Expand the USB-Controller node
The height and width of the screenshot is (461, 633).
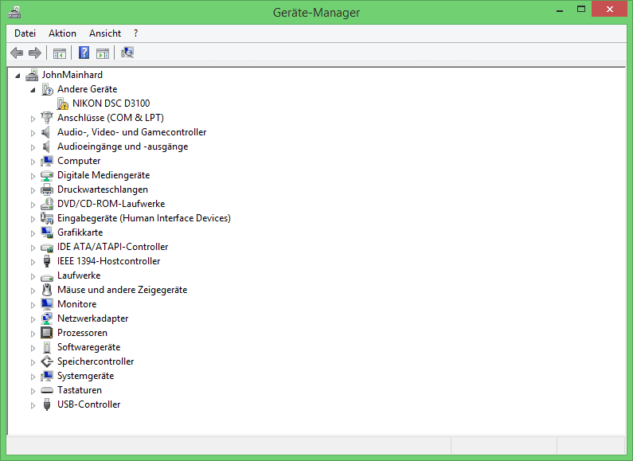(33, 405)
